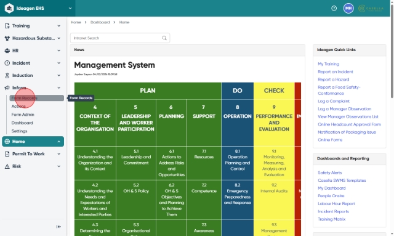Open the Training Matrix link
Viewport: 394px width, 236px height.
(332, 219)
